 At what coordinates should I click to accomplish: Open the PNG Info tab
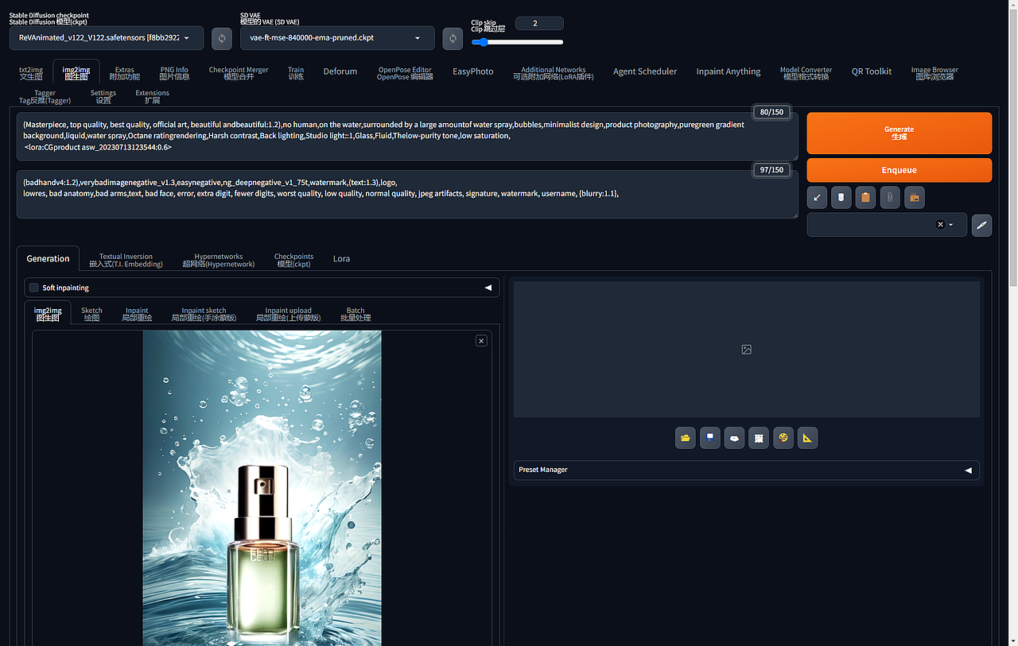[x=174, y=73]
